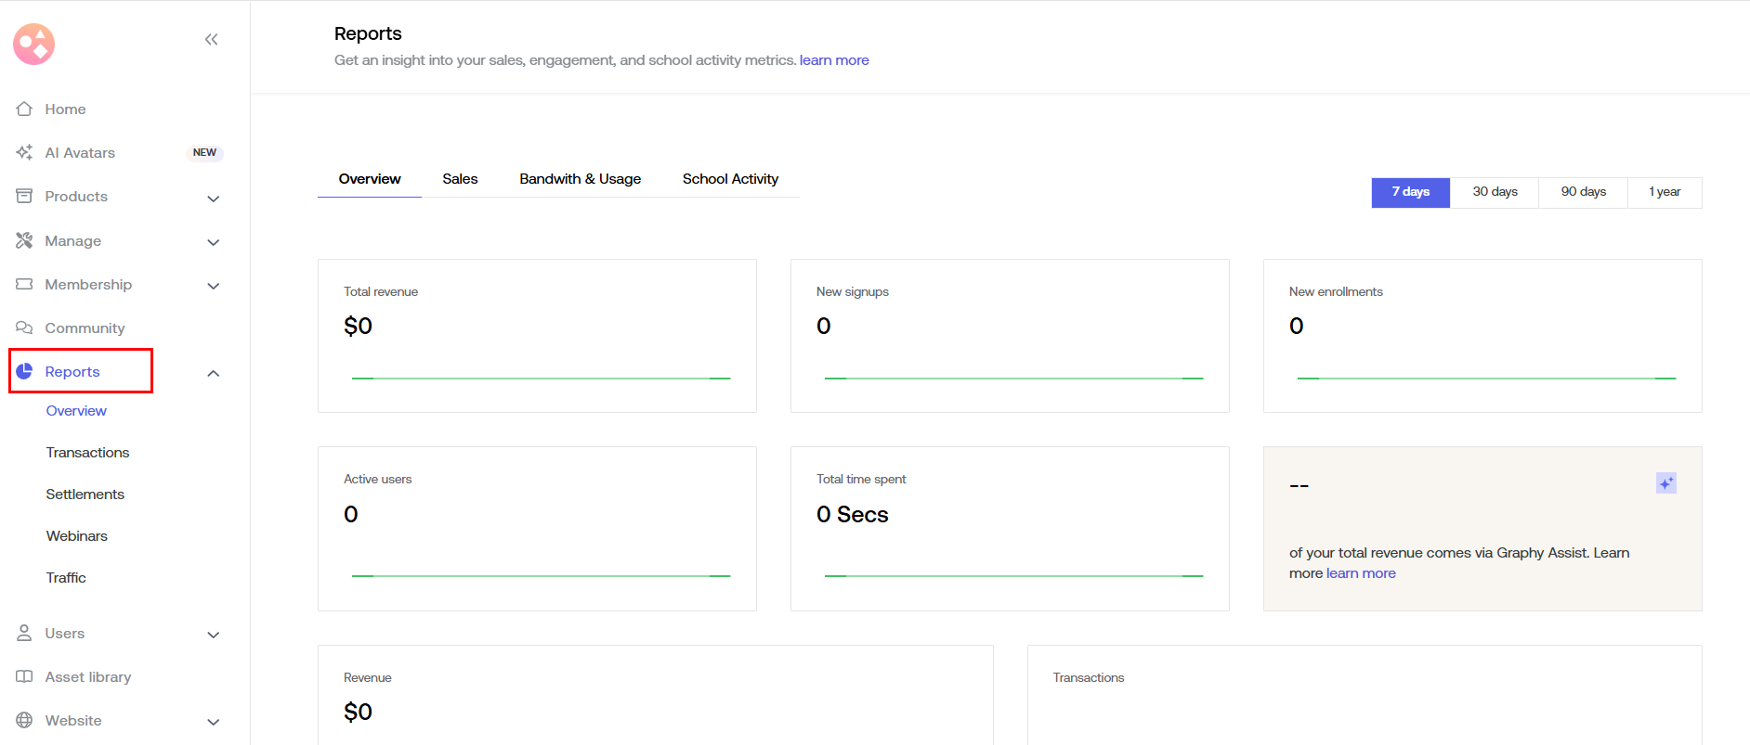Expand the Products menu chevron
This screenshot has width=1750, height=745.
click(213, 199)
